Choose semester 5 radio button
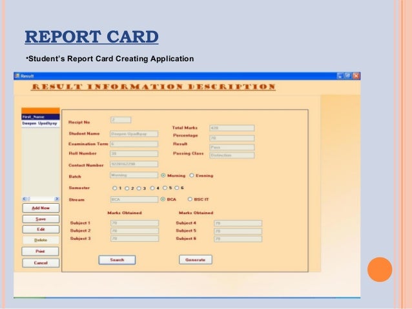Image resolution: width=412 pixels, height=309 pixels. click(x=165, y=188)
